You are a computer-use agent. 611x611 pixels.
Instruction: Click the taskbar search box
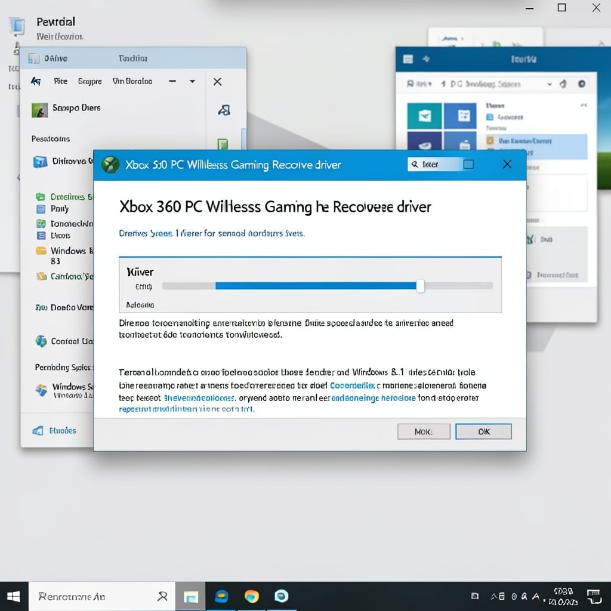[x=102, y=596]
